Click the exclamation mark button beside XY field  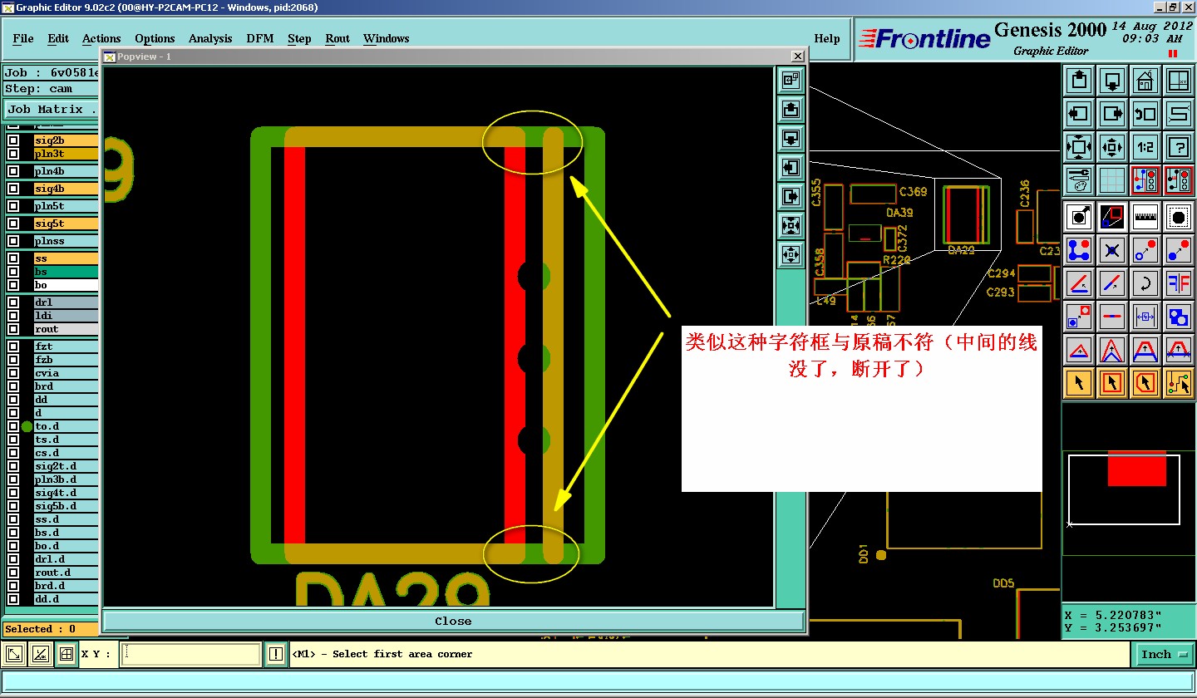[x=276, y=655]
